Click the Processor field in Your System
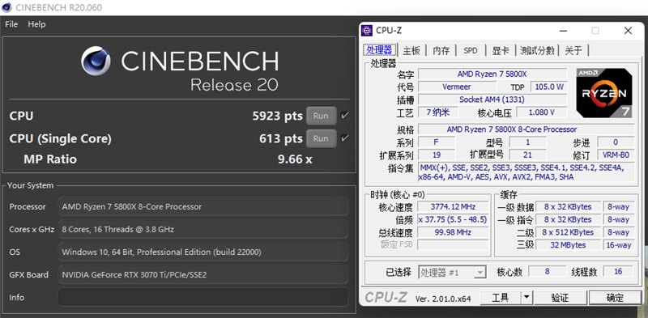Image resolution: width=648 pixels, height=318 pixels. 203,206
